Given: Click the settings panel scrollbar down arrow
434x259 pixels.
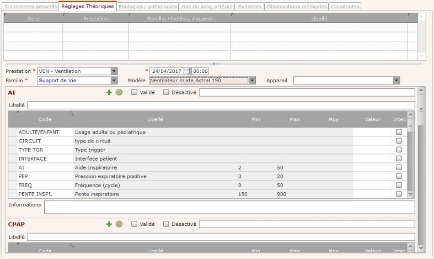Looking at the screenshot, I should pyautogui.click(x=421, y=248).
